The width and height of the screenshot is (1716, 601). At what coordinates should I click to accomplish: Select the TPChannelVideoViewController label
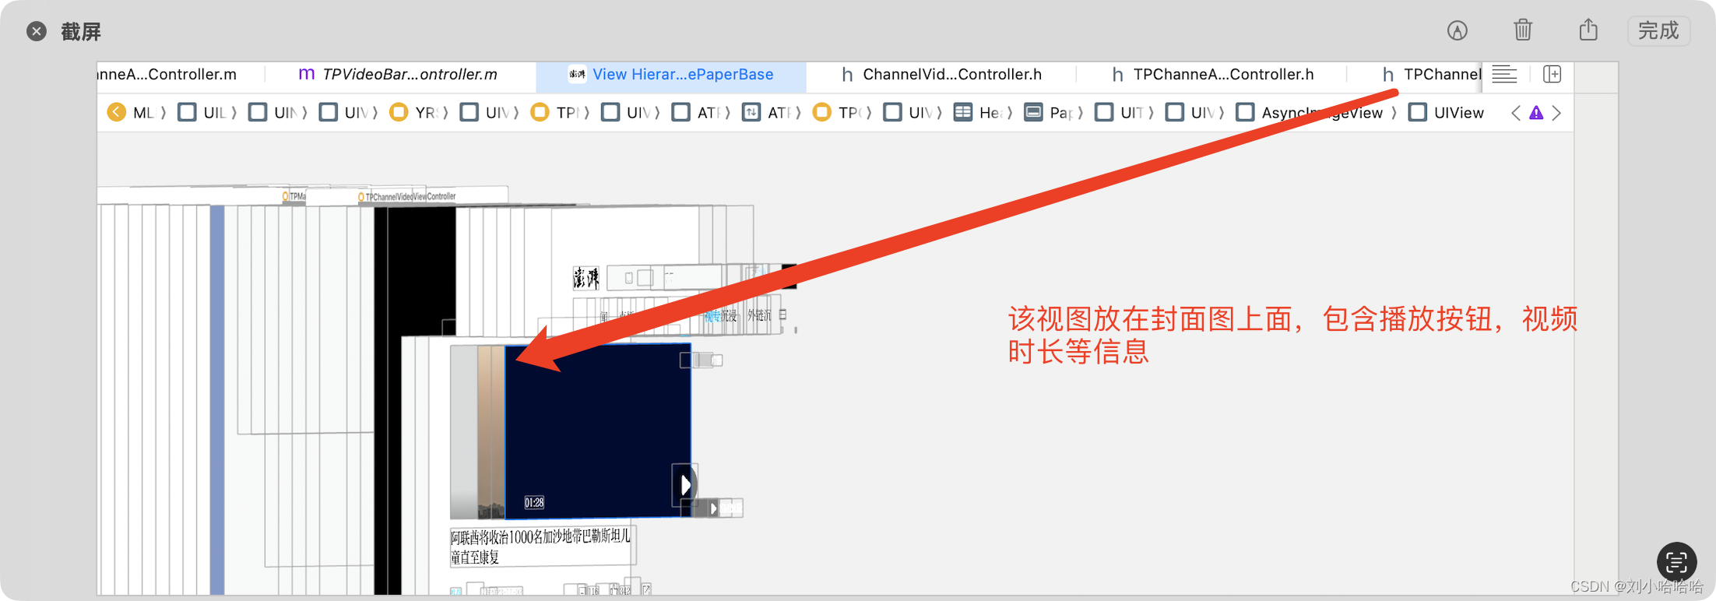pos(406,197)
